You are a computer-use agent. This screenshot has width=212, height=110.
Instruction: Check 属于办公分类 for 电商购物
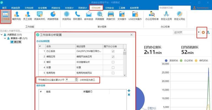(113, 73)
